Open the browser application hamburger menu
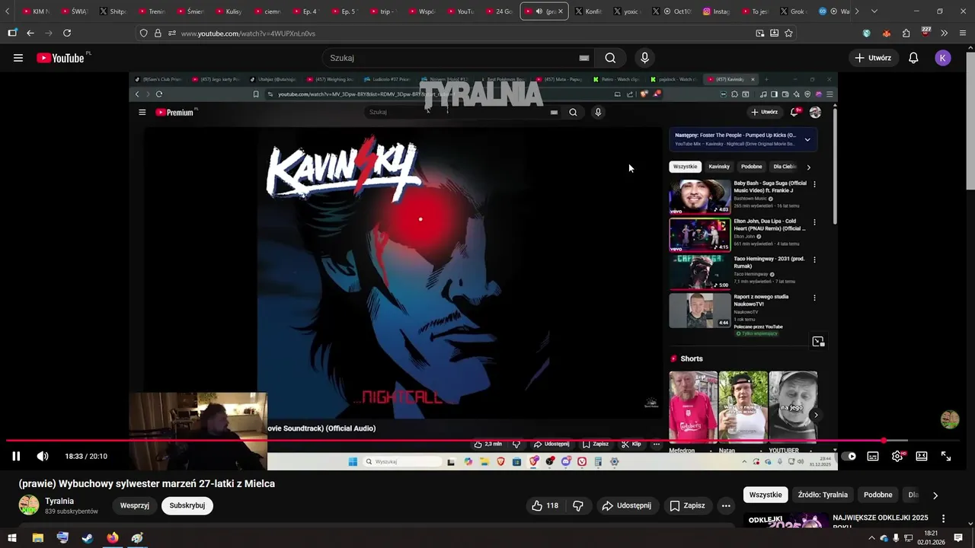This screenshot has height=548, width=975. pos(963,33)
